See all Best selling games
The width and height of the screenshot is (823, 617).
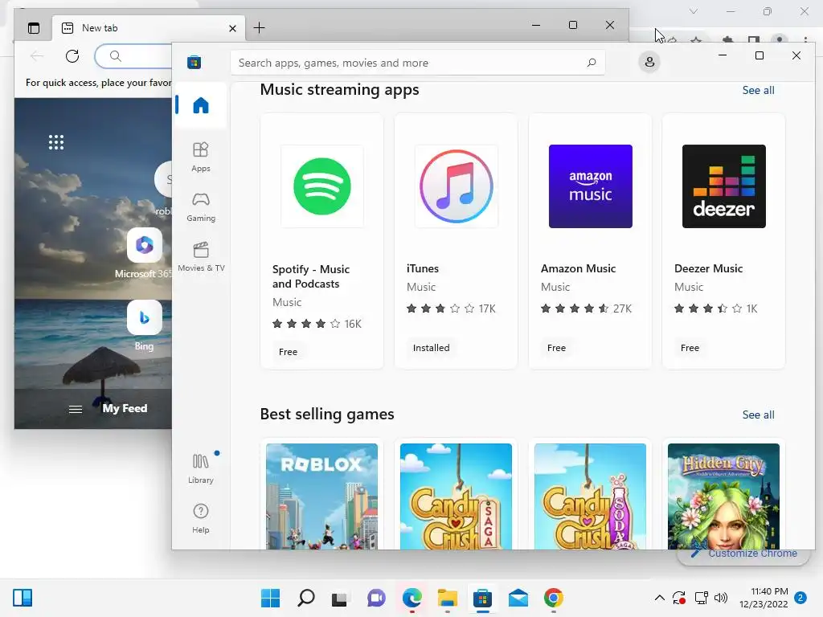pos(758,415)
